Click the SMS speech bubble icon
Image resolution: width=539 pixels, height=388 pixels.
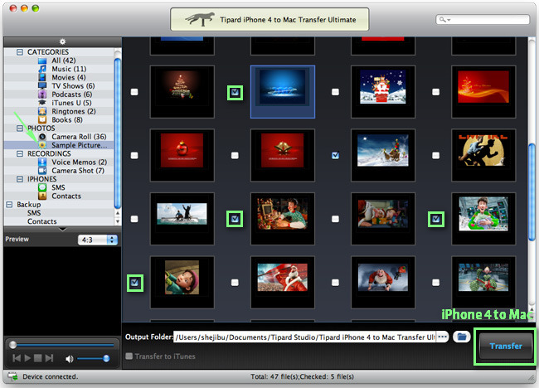click(42, 187)
